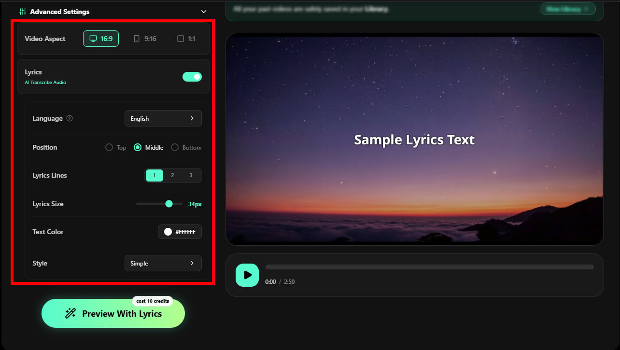
Task: Toggle the Lyrics switch off
Action: tap(192, 77)
